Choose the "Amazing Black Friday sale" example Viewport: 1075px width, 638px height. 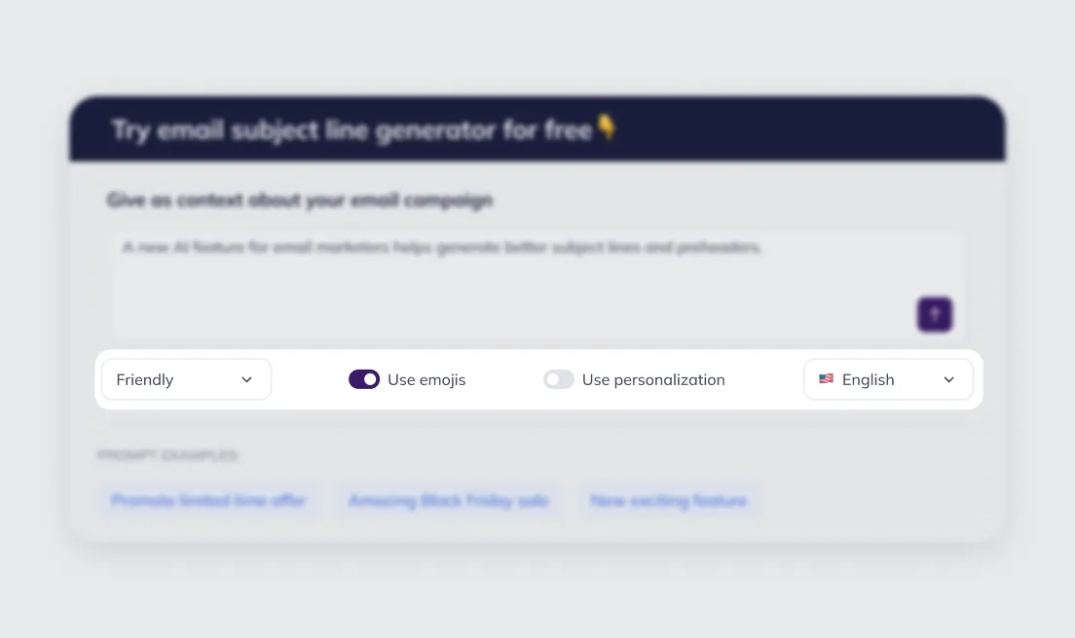tap(449, 501)
